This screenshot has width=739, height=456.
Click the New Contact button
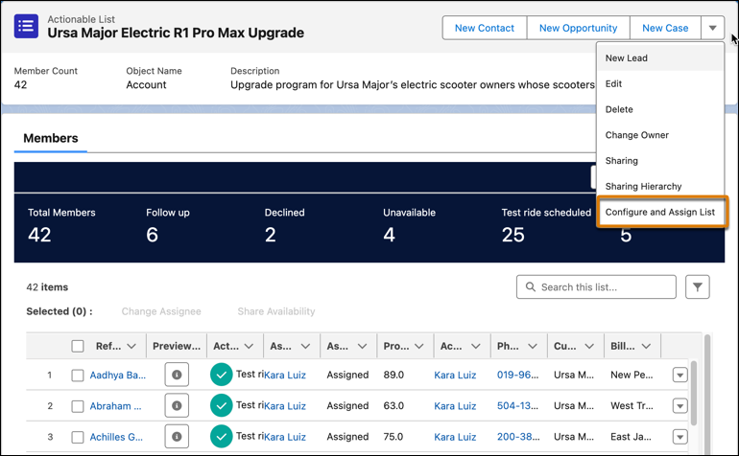484,28
